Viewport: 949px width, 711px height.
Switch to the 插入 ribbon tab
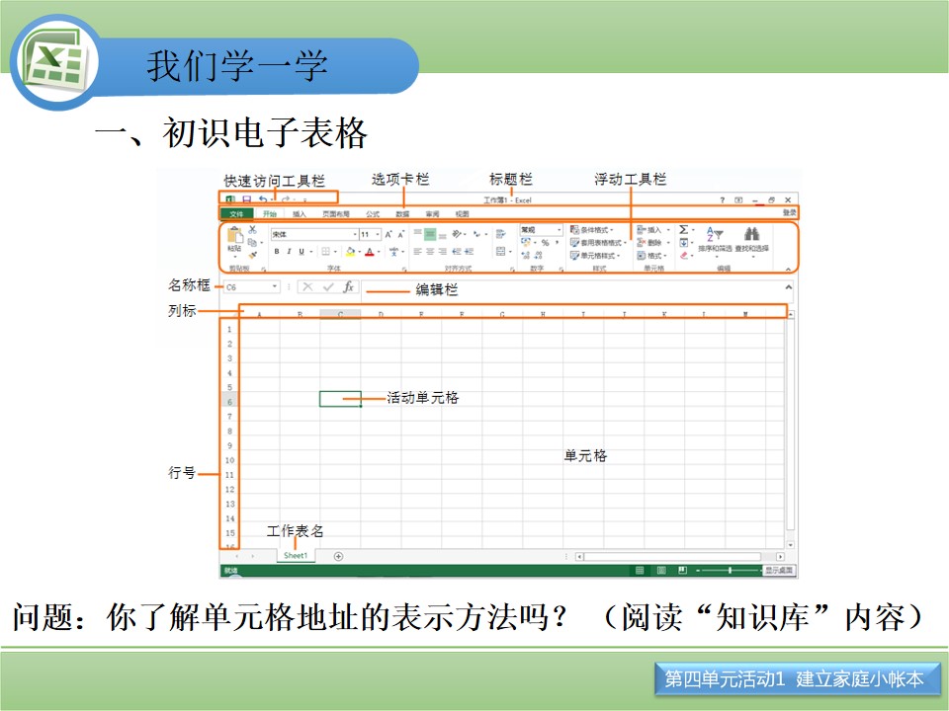(299, 214)
